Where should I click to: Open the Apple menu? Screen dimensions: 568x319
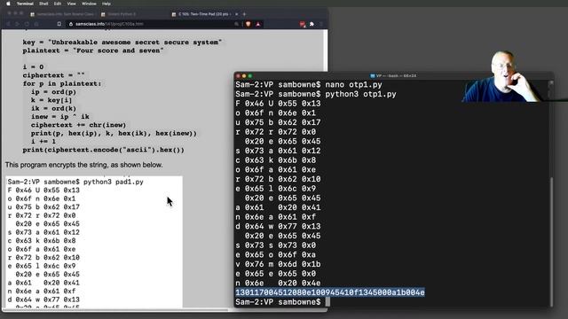tap(8, 4)
